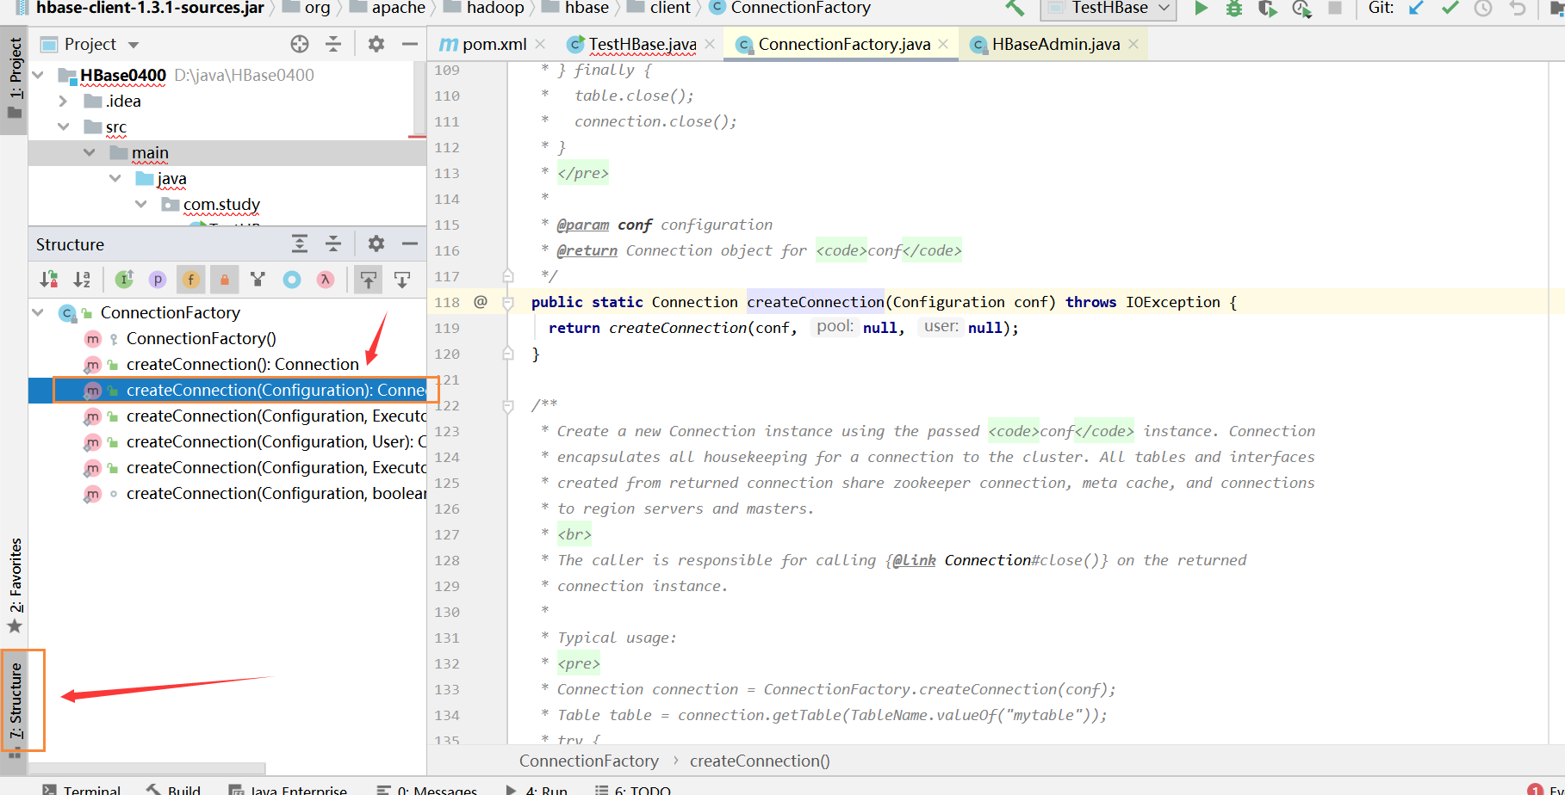The width and height of the screenshot is (1565, 795).
Task: Hide the Project panel with minus icon
Action: point(410,44)
